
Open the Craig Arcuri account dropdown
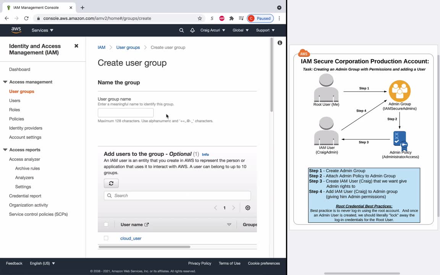click(x=213, y=30)
